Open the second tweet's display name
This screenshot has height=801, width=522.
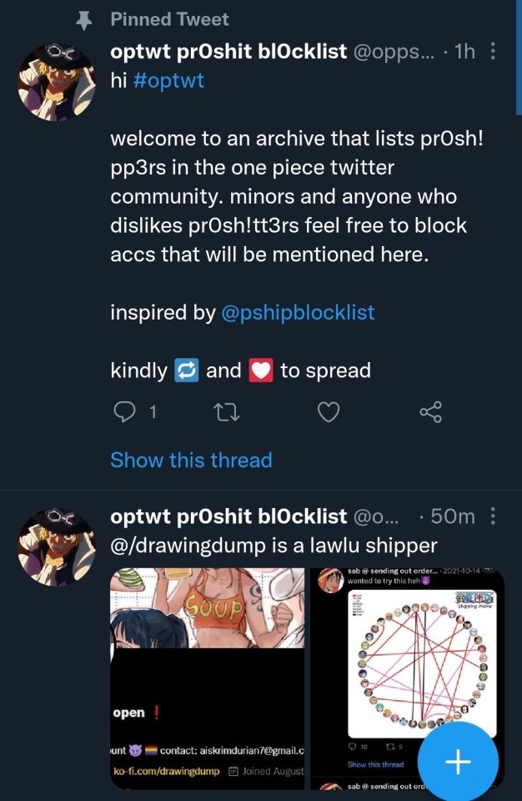[228, 516]
